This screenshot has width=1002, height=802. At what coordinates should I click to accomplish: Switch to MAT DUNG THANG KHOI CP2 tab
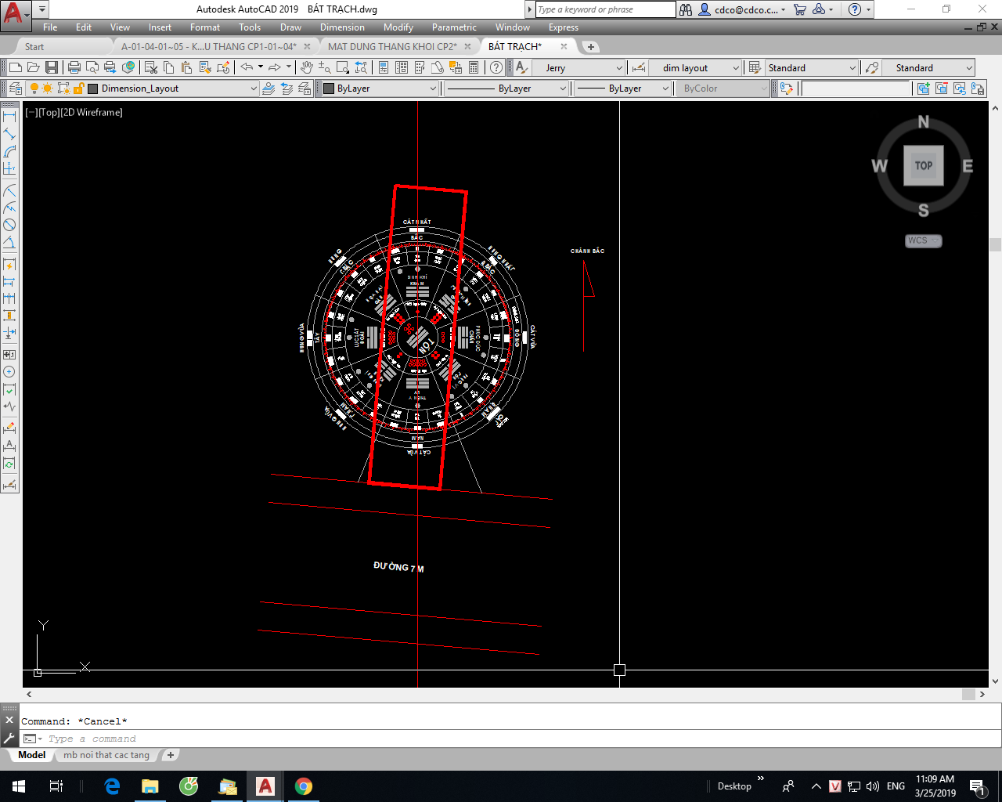(x=392, y=47)
